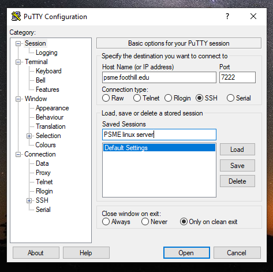Open the SSH category in tree
This screenshot has width=273, height=272.
tap(42, 200)
